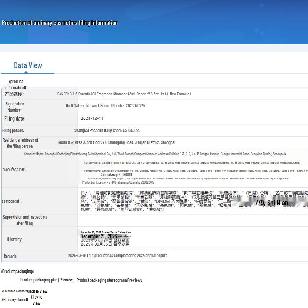Select the Shanghai Caohejing Pientzehuang manufacturer entry
Screen dimensions: 308x308
point(155,154)
